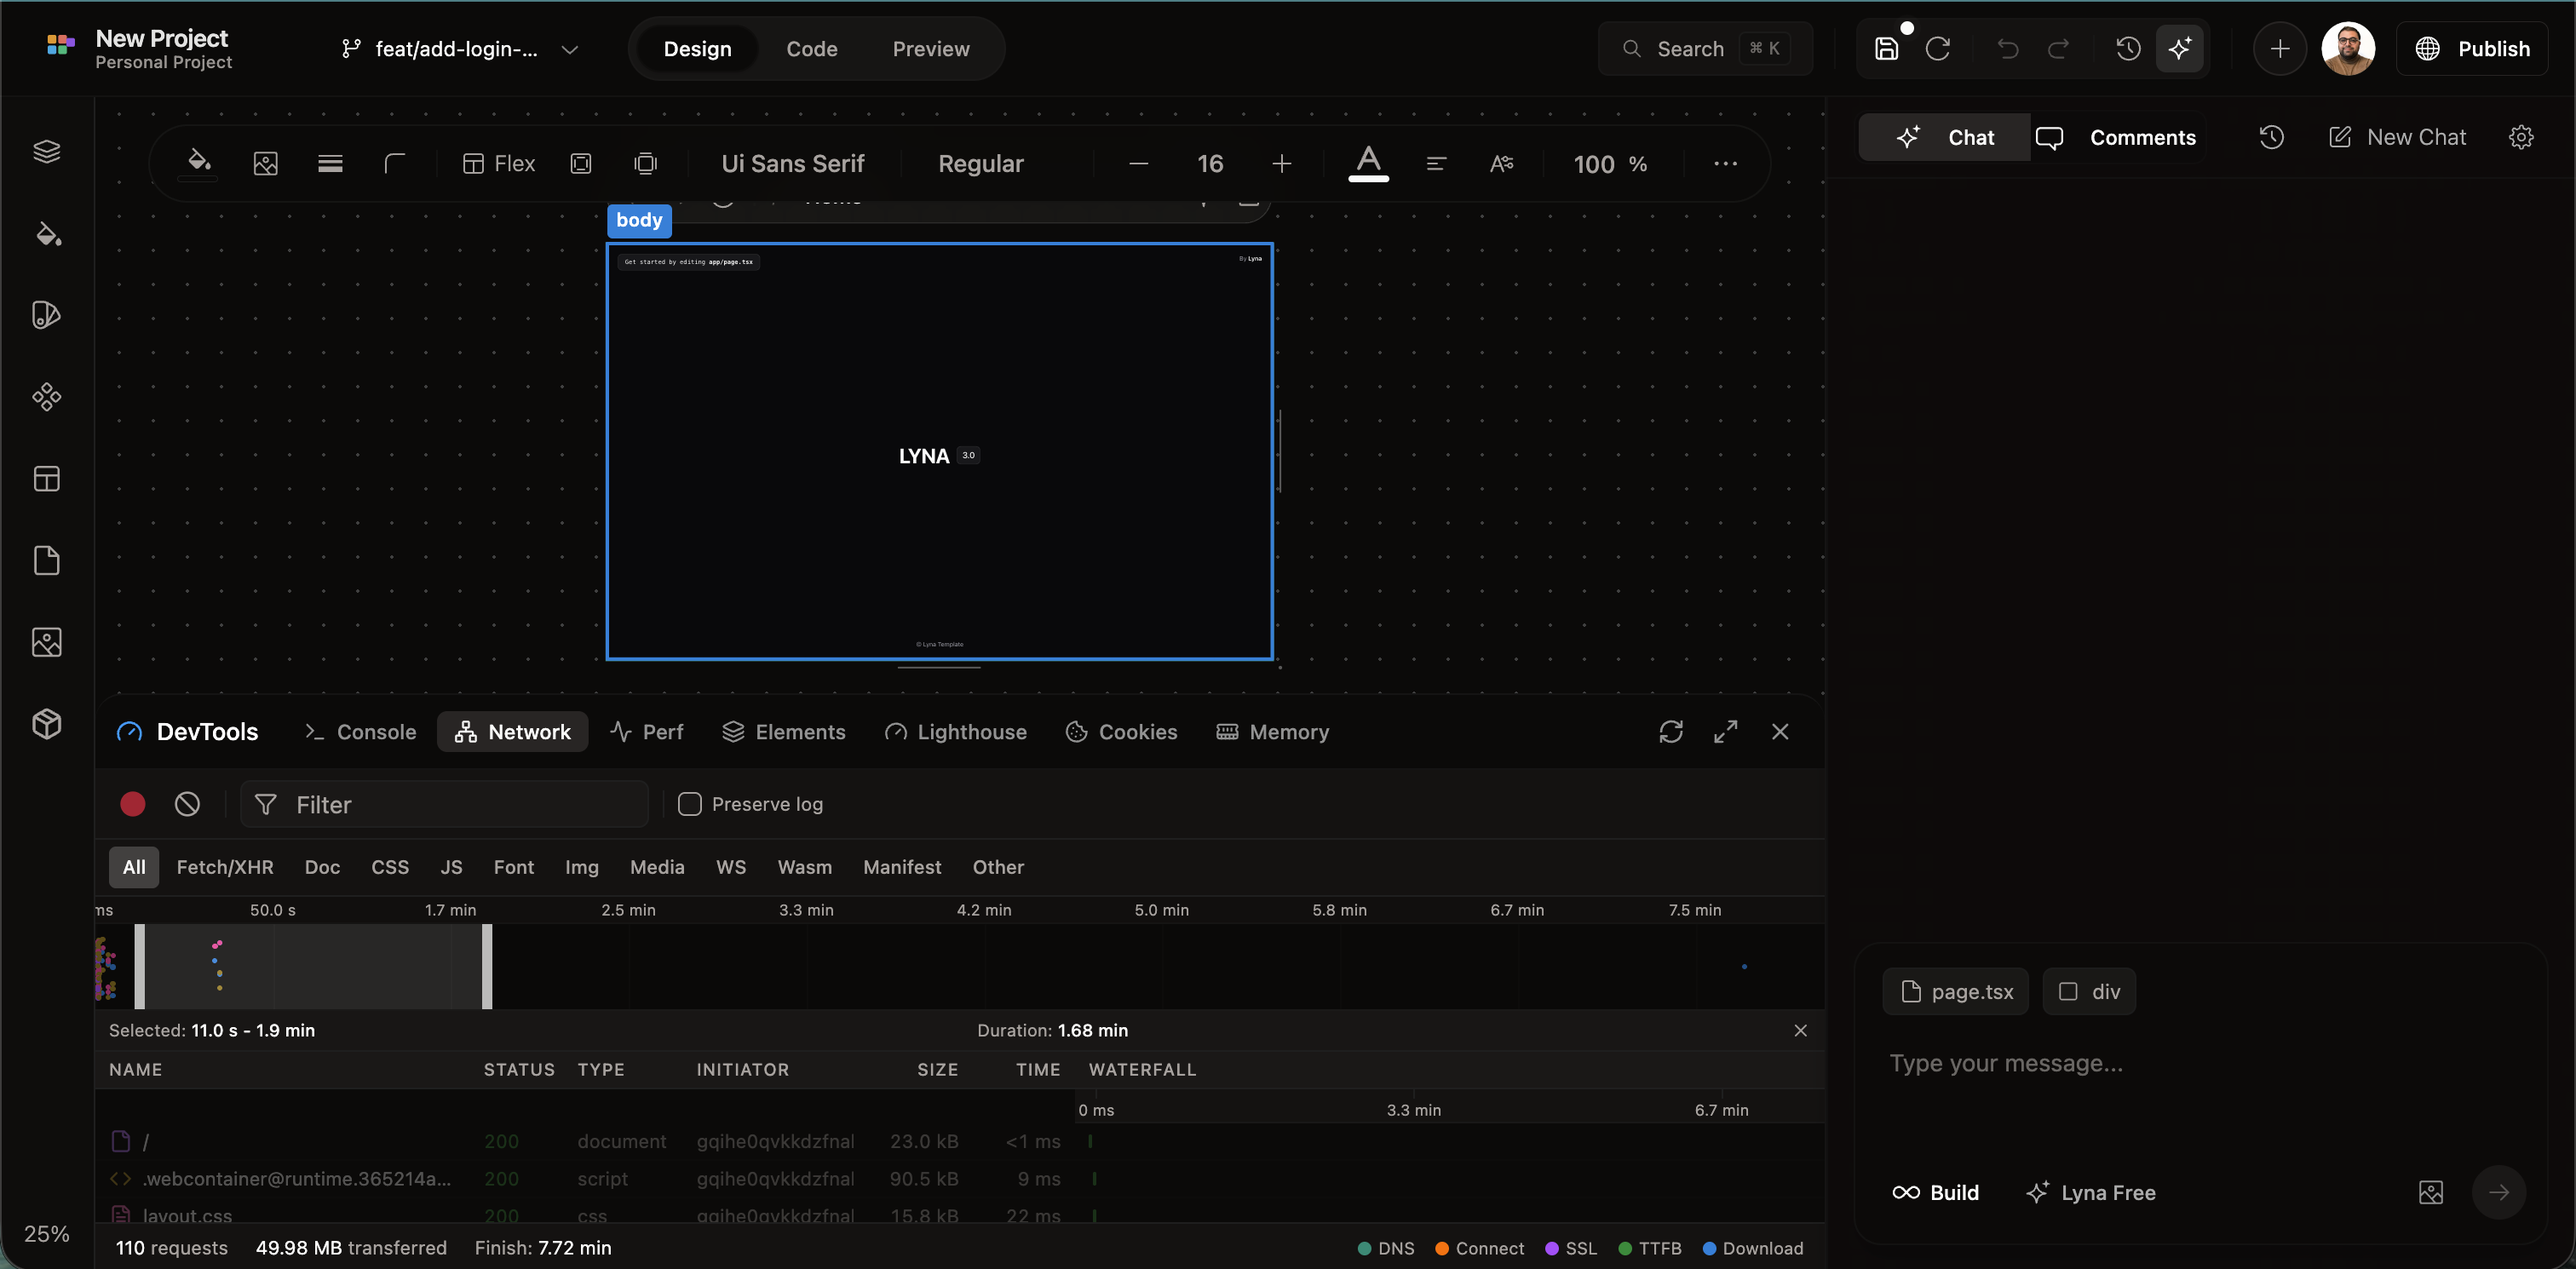Open the text color picker in the toolbar
The height and width of the screenshot is (1269, 2576).
point(1369,163)
